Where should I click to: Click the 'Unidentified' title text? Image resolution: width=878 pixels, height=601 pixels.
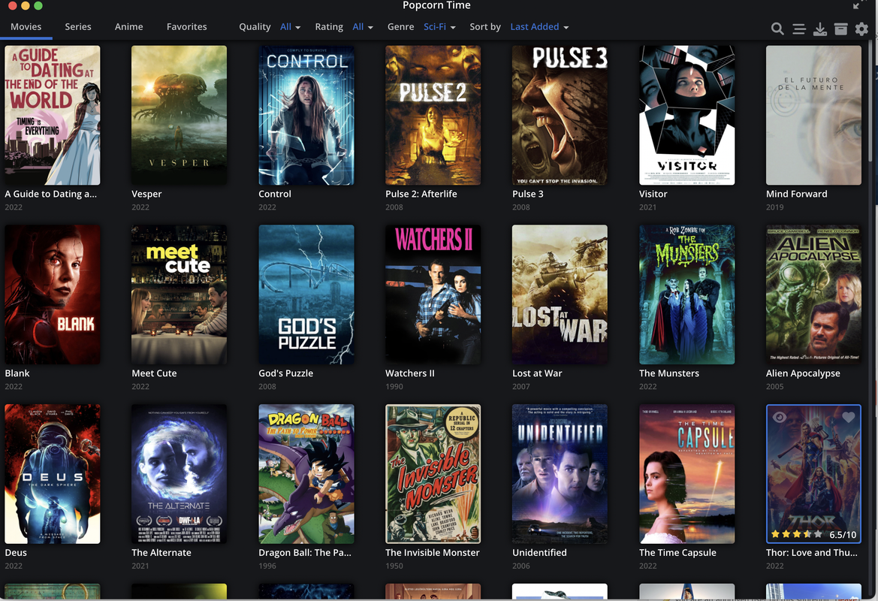click(539, 552)
